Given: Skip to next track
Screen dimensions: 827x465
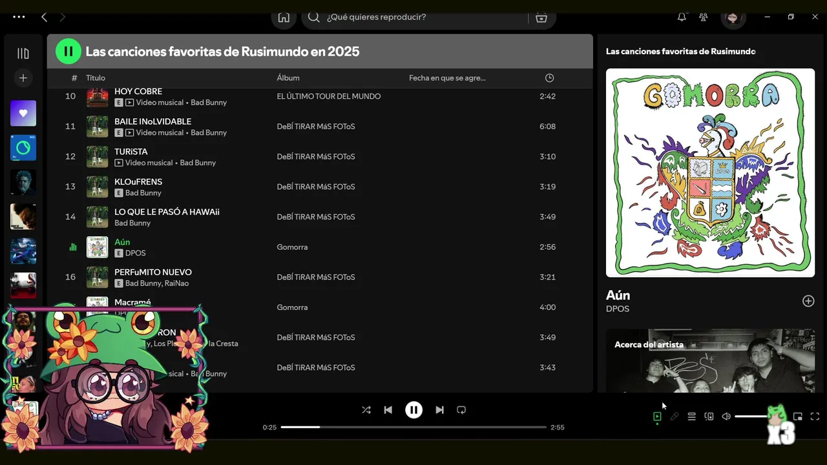Looking at the screenshot, I should point(439,410).
